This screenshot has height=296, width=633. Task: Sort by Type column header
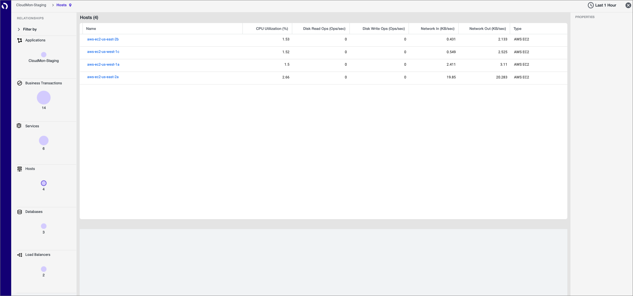[x=517, y=29]
